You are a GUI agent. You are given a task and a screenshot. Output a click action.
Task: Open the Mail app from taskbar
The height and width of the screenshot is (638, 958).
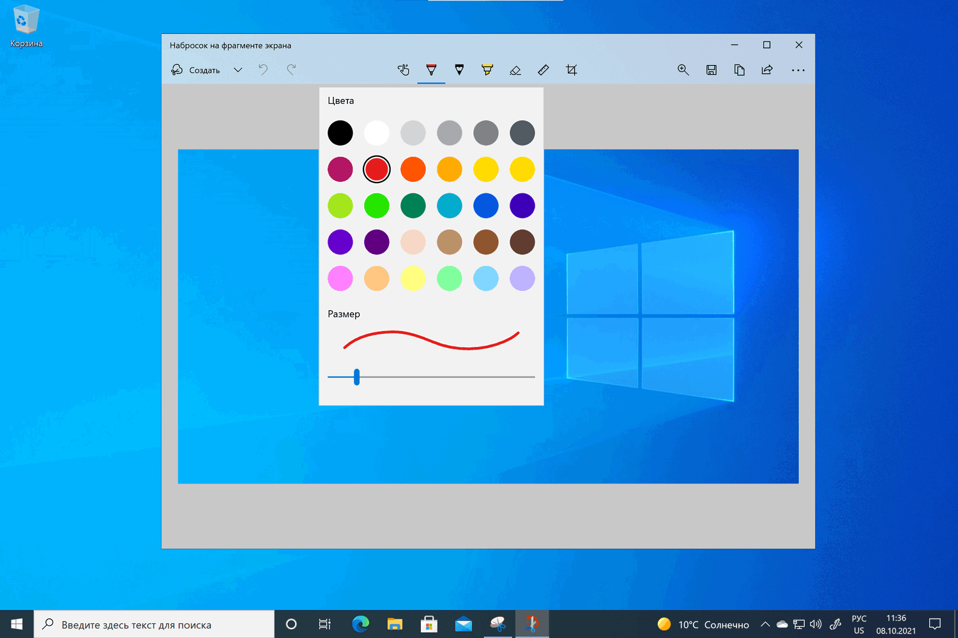pyautogui.click(x=464, y=624)
